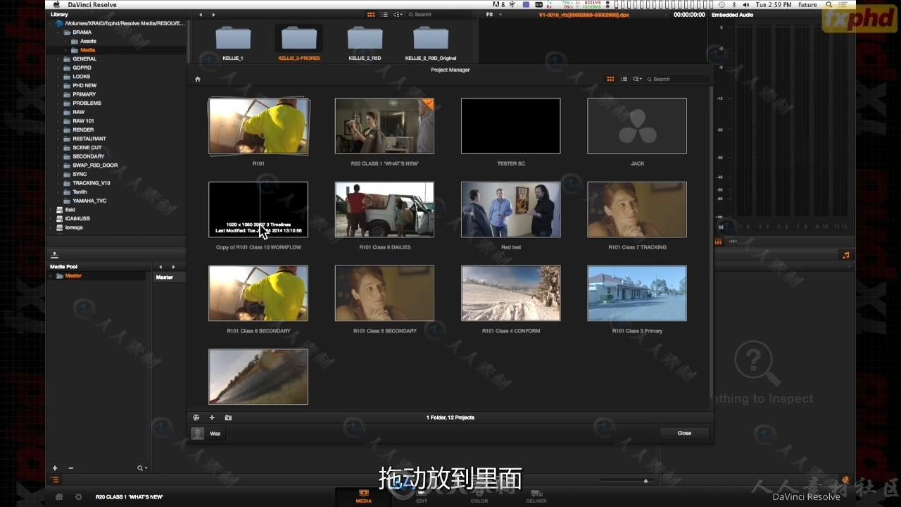This screenshot has height=507, width=901.
Task: Open the Fit zoom dropdown in viewer
Action: [x=494, y=14]
